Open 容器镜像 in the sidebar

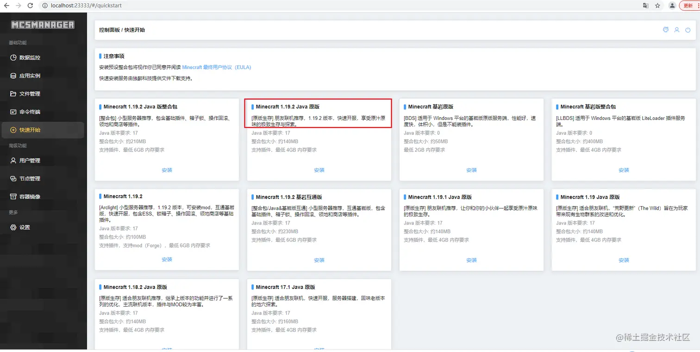(x=42, y=196)
